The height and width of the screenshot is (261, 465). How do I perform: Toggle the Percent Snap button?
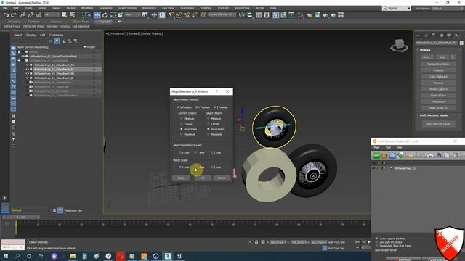coord(187,15)
